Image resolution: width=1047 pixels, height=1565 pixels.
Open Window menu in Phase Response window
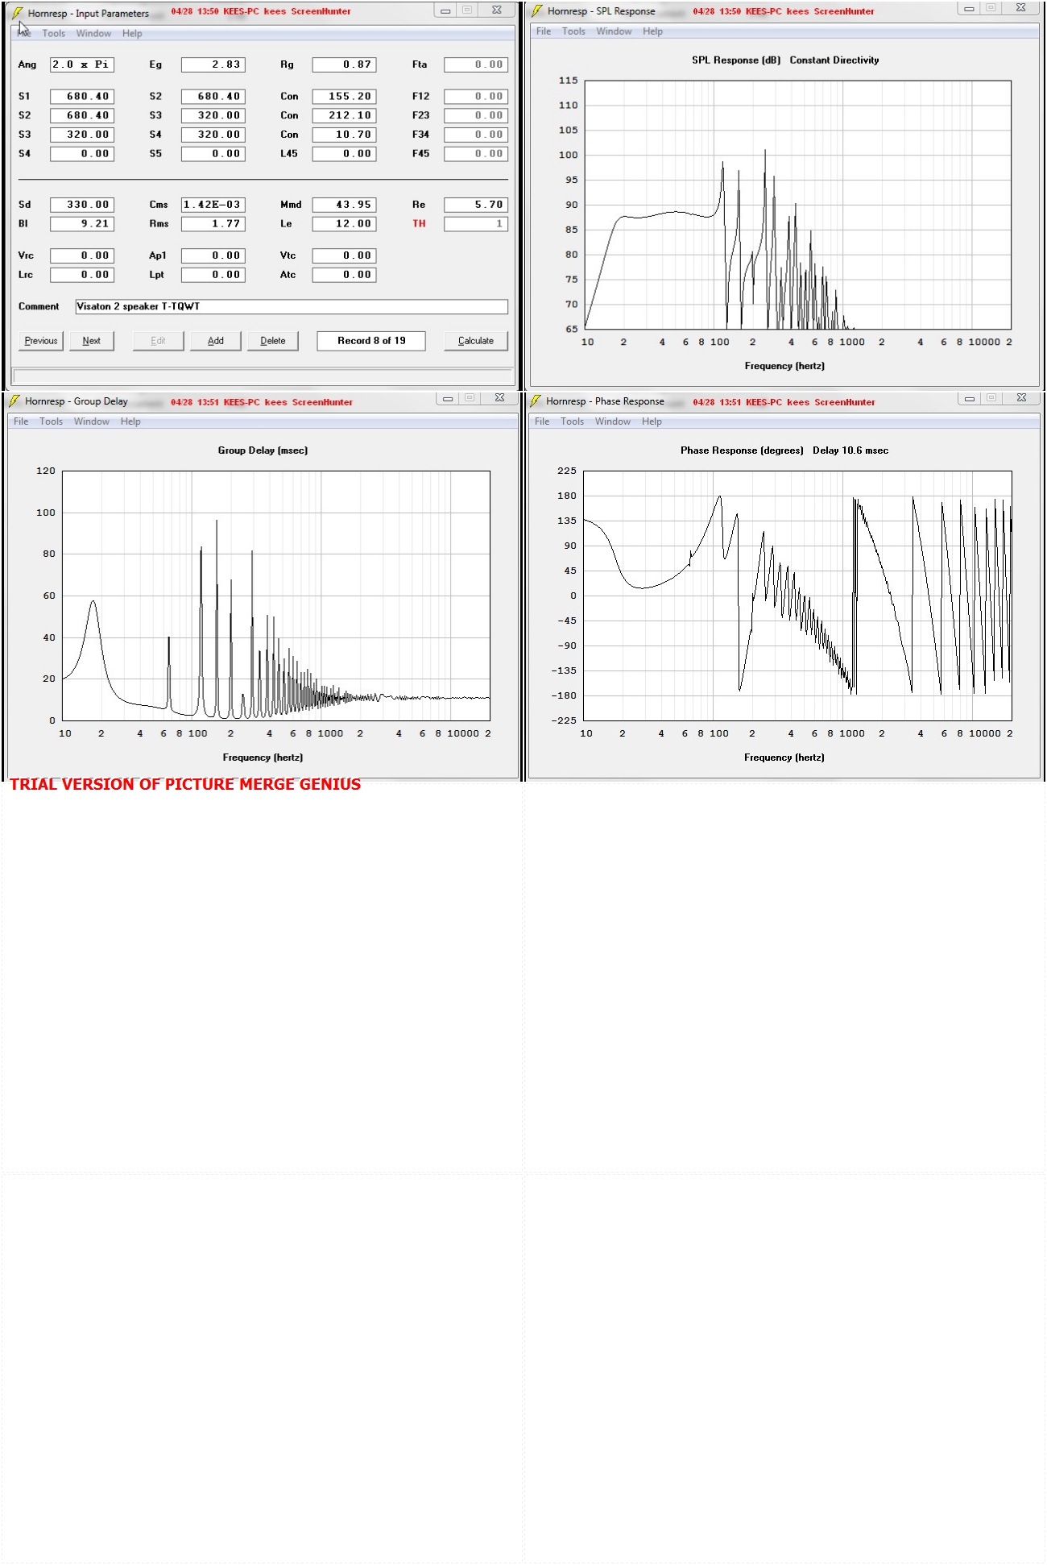coord(612,421)
